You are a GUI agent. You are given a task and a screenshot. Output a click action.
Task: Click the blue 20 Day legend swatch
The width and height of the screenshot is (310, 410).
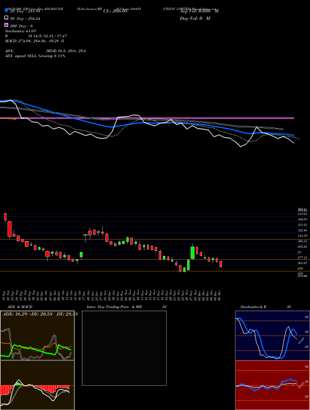coord(7,10)
